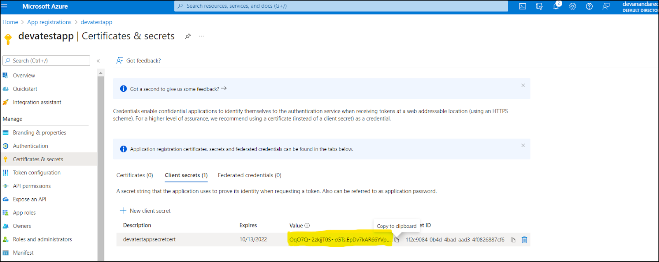The width and height of the screenshot is (659, 262).
Task: Follow the feedback banner arrow link
Action: [224, 88]
